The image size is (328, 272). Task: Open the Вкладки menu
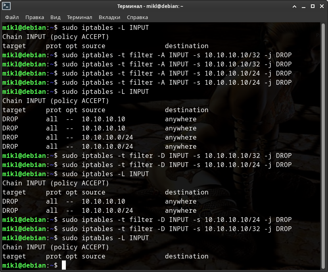109,17
